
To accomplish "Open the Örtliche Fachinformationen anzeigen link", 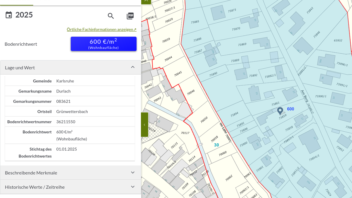I will pyautogui.click(x=101, y=30).
